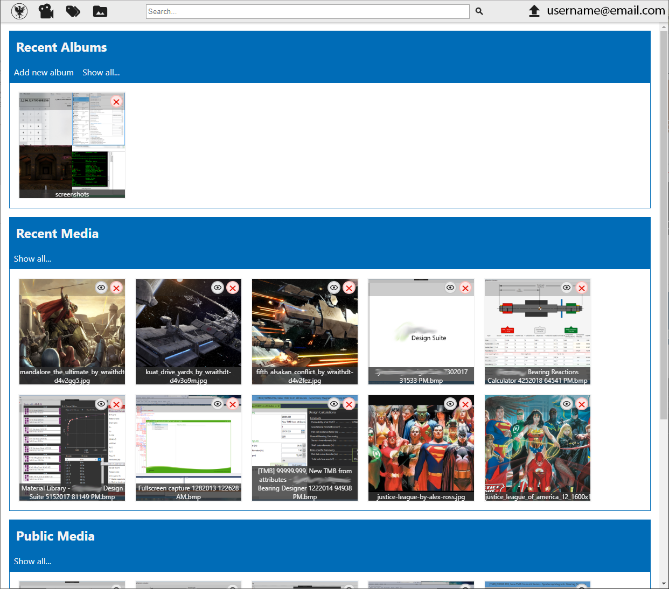669x589 pixels.
Task: Toggle visibility of kuat_drive_yards image
Action: pos(218,288)
